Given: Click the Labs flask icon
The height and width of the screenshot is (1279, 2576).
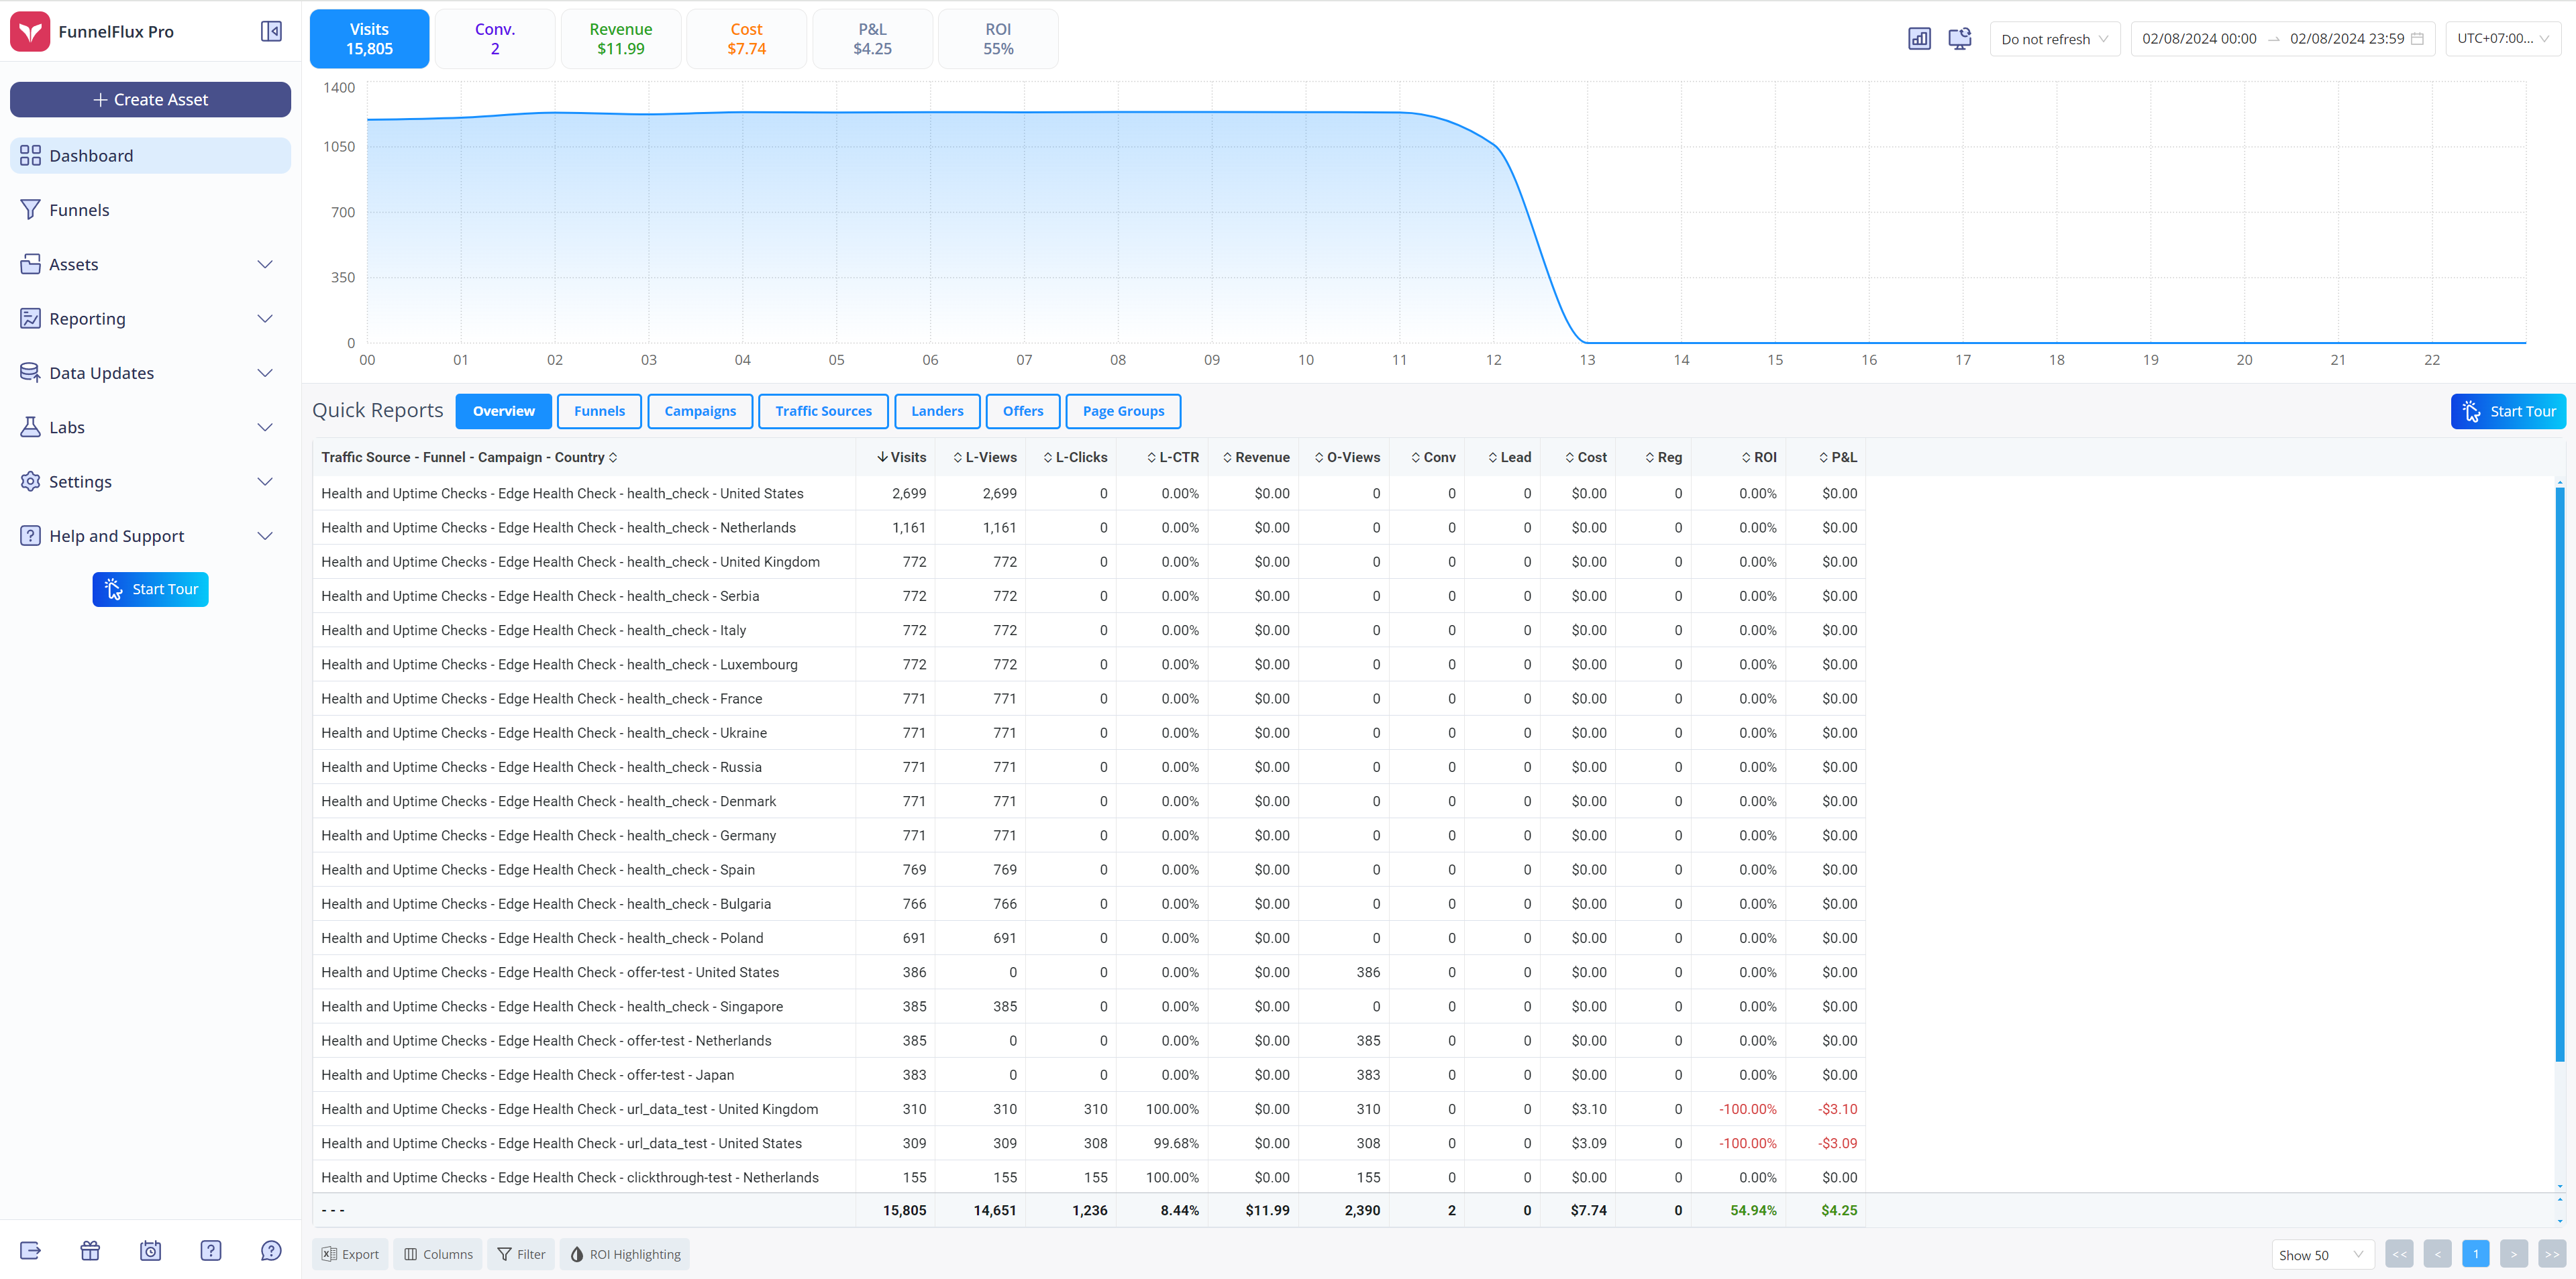Looking at the screenshot, I should pos(30,427).
